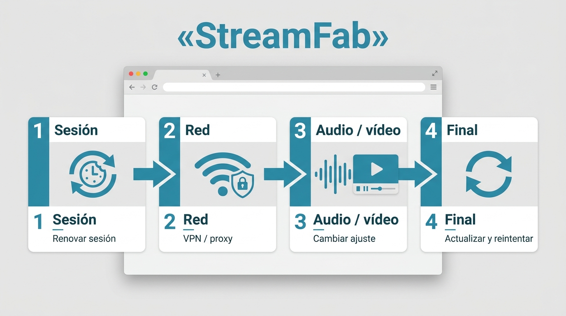Click the VPN / proxy text

coord(208,239)
